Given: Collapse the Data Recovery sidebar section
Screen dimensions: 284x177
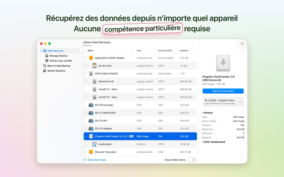Looking at the screenshot, I should (x=41, y=51).
